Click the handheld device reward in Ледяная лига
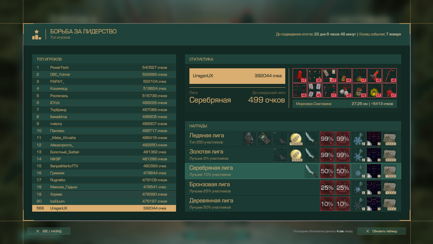433x244 pixels. pyautogui.click(x=265, y=139)
